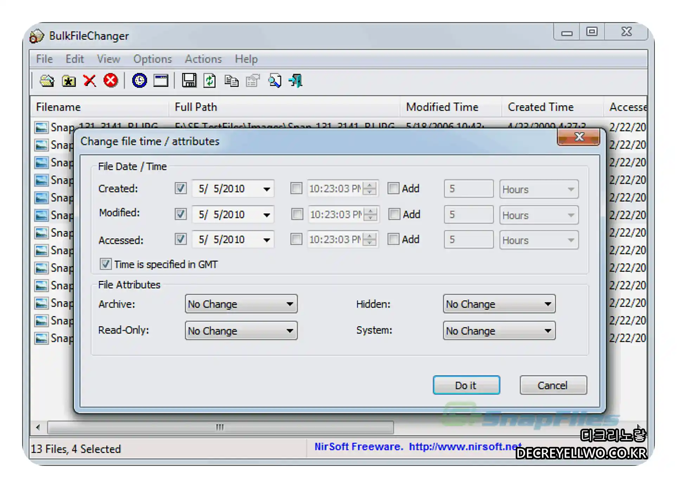This screenshot has height=488, width=677.
Task: Click the door exit icon
Action: pos(296,81)
